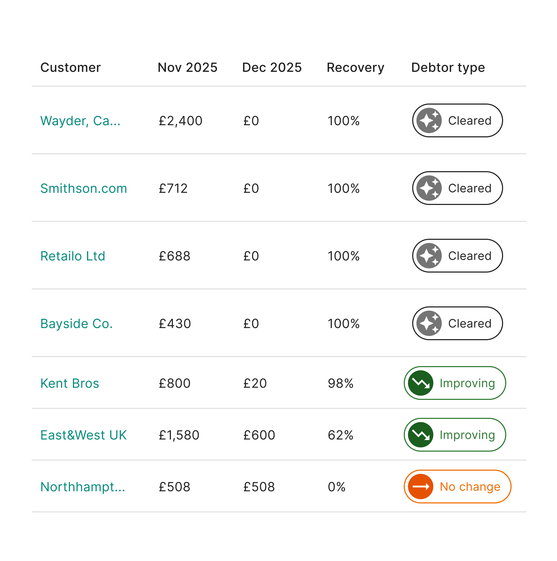The width and height of the screenshot is (557, 561).
Task: Open the Bayside Co. customer link
Action: (76, 324)
